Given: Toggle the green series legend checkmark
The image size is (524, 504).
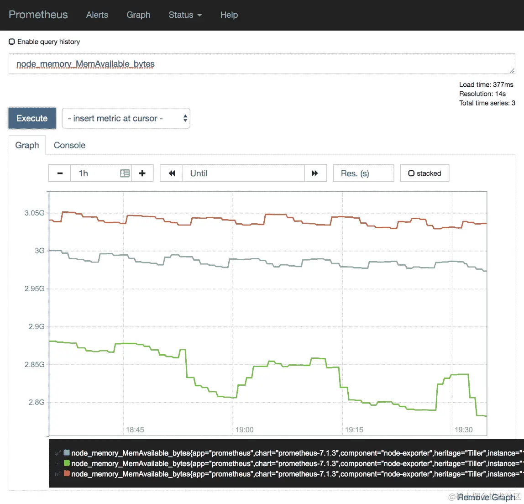Looking at the screenshot, I should click(x=58, y=463).
